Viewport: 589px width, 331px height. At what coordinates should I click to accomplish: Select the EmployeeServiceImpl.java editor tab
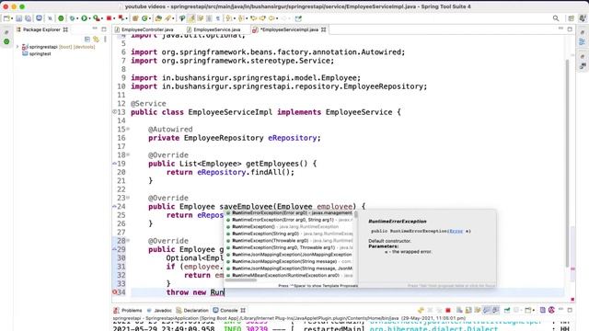point(289,29)
